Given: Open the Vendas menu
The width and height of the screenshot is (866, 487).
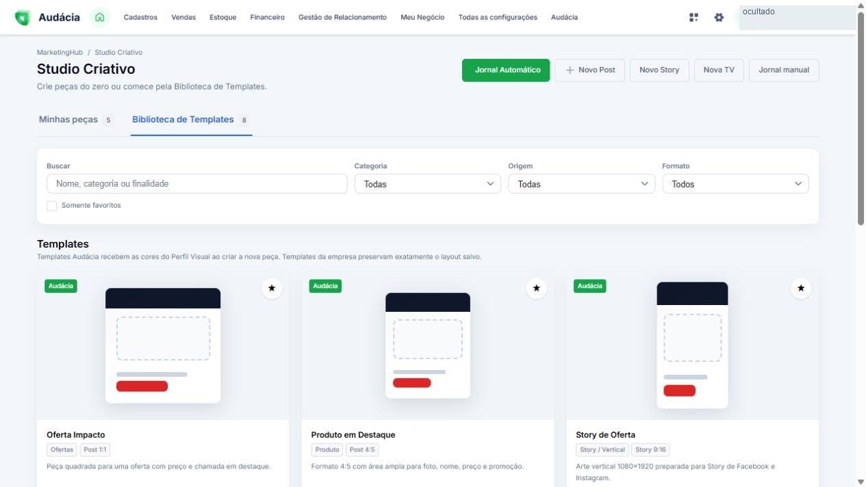Looking at the screenshot, I should pos(183,17).
